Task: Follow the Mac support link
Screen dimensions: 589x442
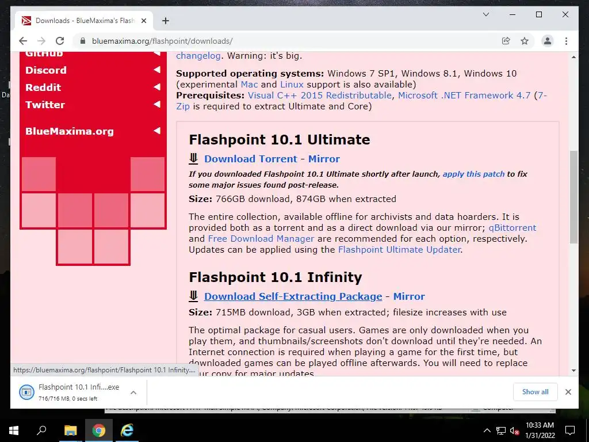Action: [249, 84]
